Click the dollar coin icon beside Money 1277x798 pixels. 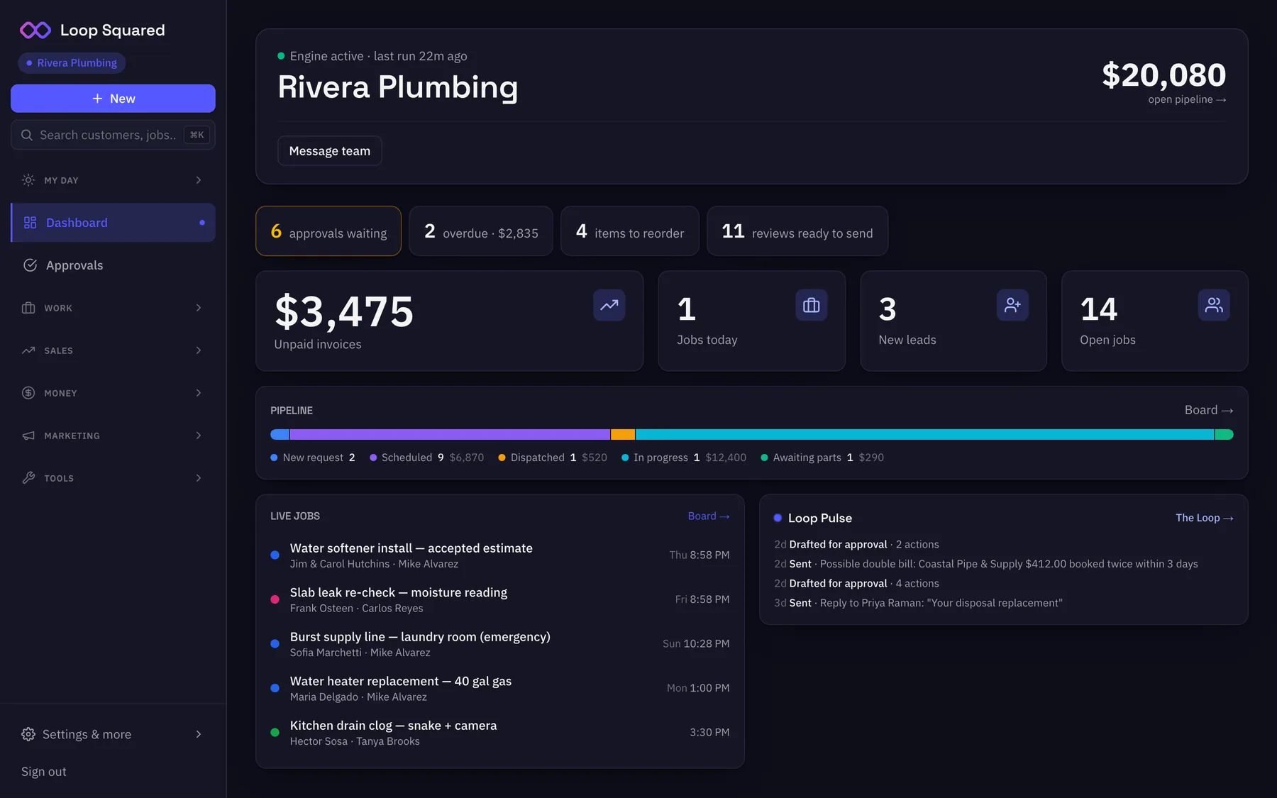28,393
